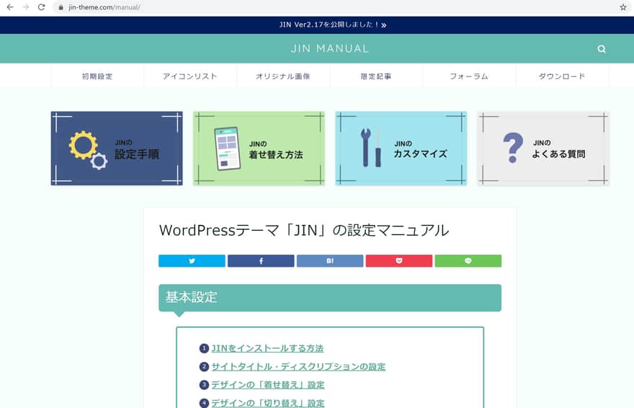Open the フォーラム menu item
The image size is (634, 408).
pyautogui.click(x=469, y=76)
